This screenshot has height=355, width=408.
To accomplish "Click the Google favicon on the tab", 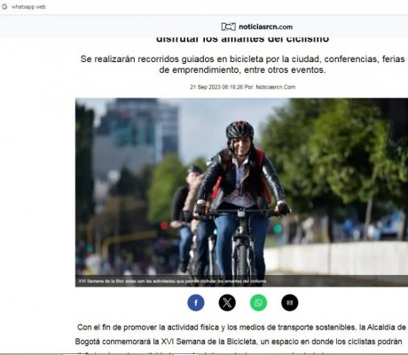I will pos(4,6).
